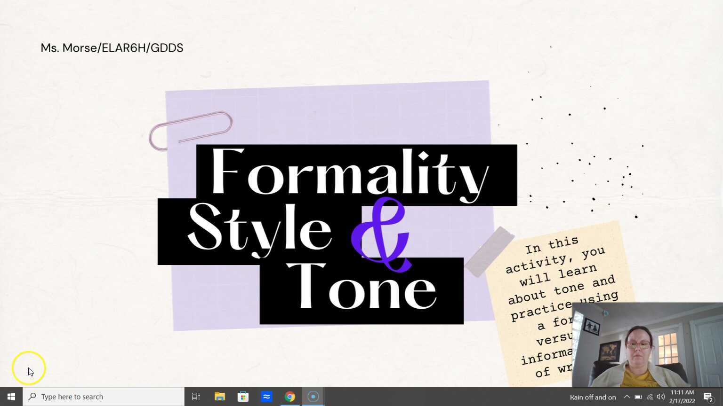Screen dimensions: 723x406
Task: Open the Microsoft Store taskbar icon
Action: pos(243,396)
